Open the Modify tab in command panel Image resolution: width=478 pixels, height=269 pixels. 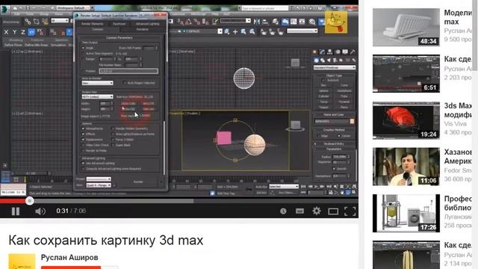coord(322,52)
